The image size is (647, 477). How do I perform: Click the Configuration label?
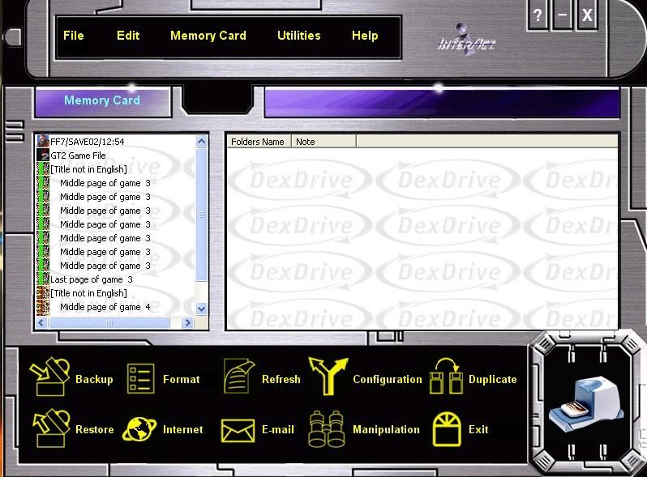point(387,379)
